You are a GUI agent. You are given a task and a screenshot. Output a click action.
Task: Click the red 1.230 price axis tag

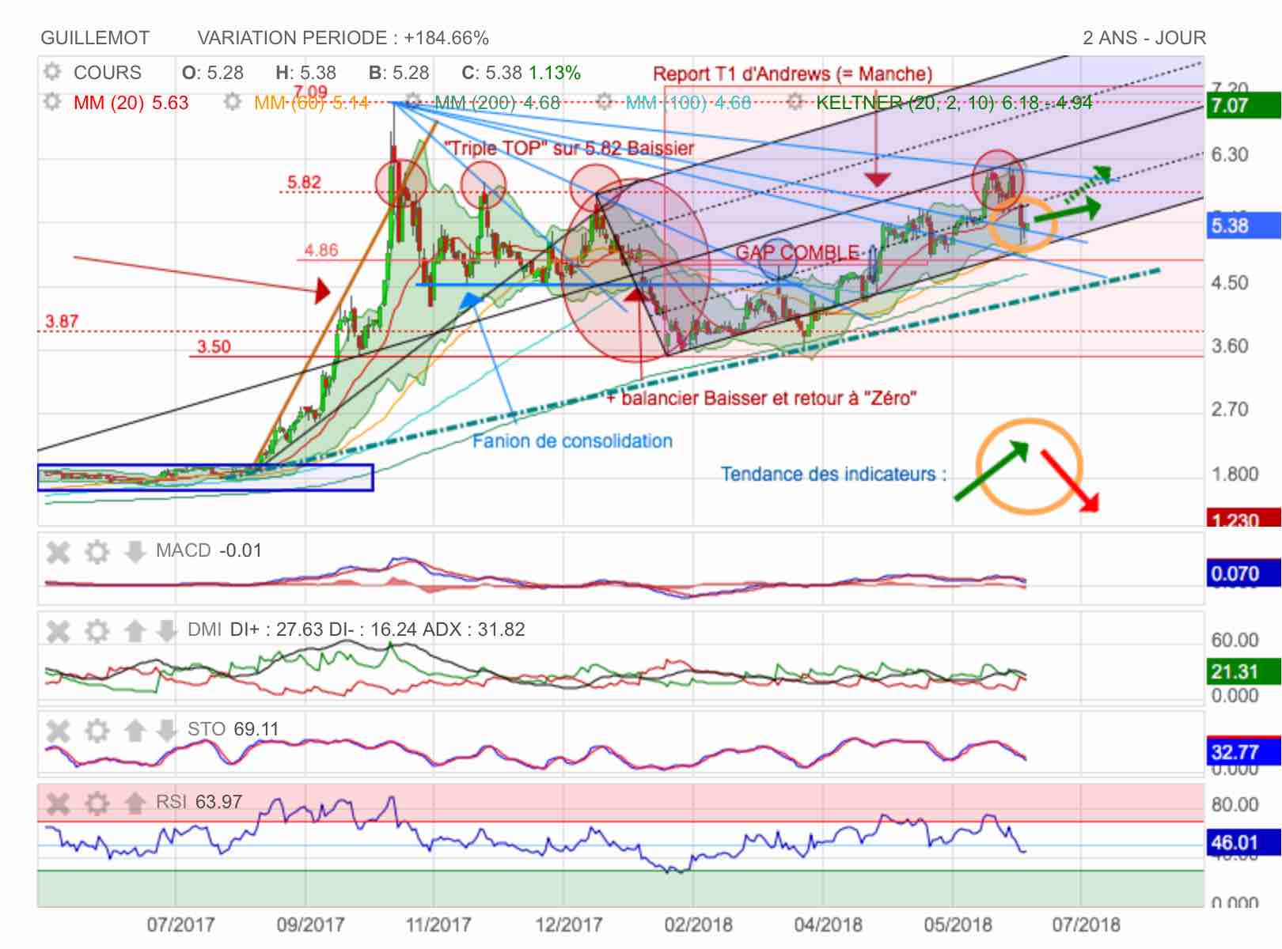(1242, 519)
